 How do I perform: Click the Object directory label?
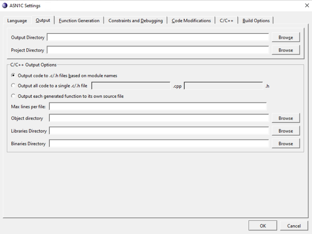point(27,118)
